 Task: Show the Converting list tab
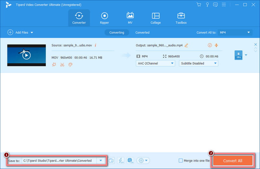pyautogui.click(x=117, y=33)
